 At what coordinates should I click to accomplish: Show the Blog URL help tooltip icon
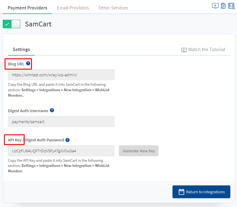point(28,64)
